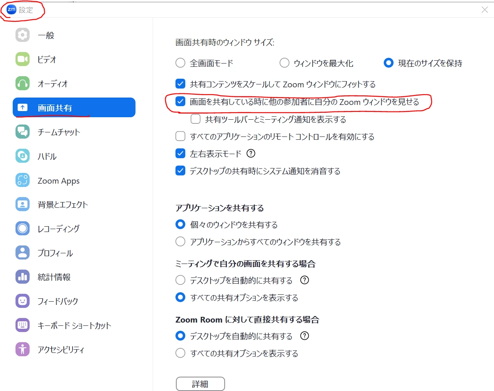Click the 設定 title text
This screenshot has width=494, height=391.
25,10
